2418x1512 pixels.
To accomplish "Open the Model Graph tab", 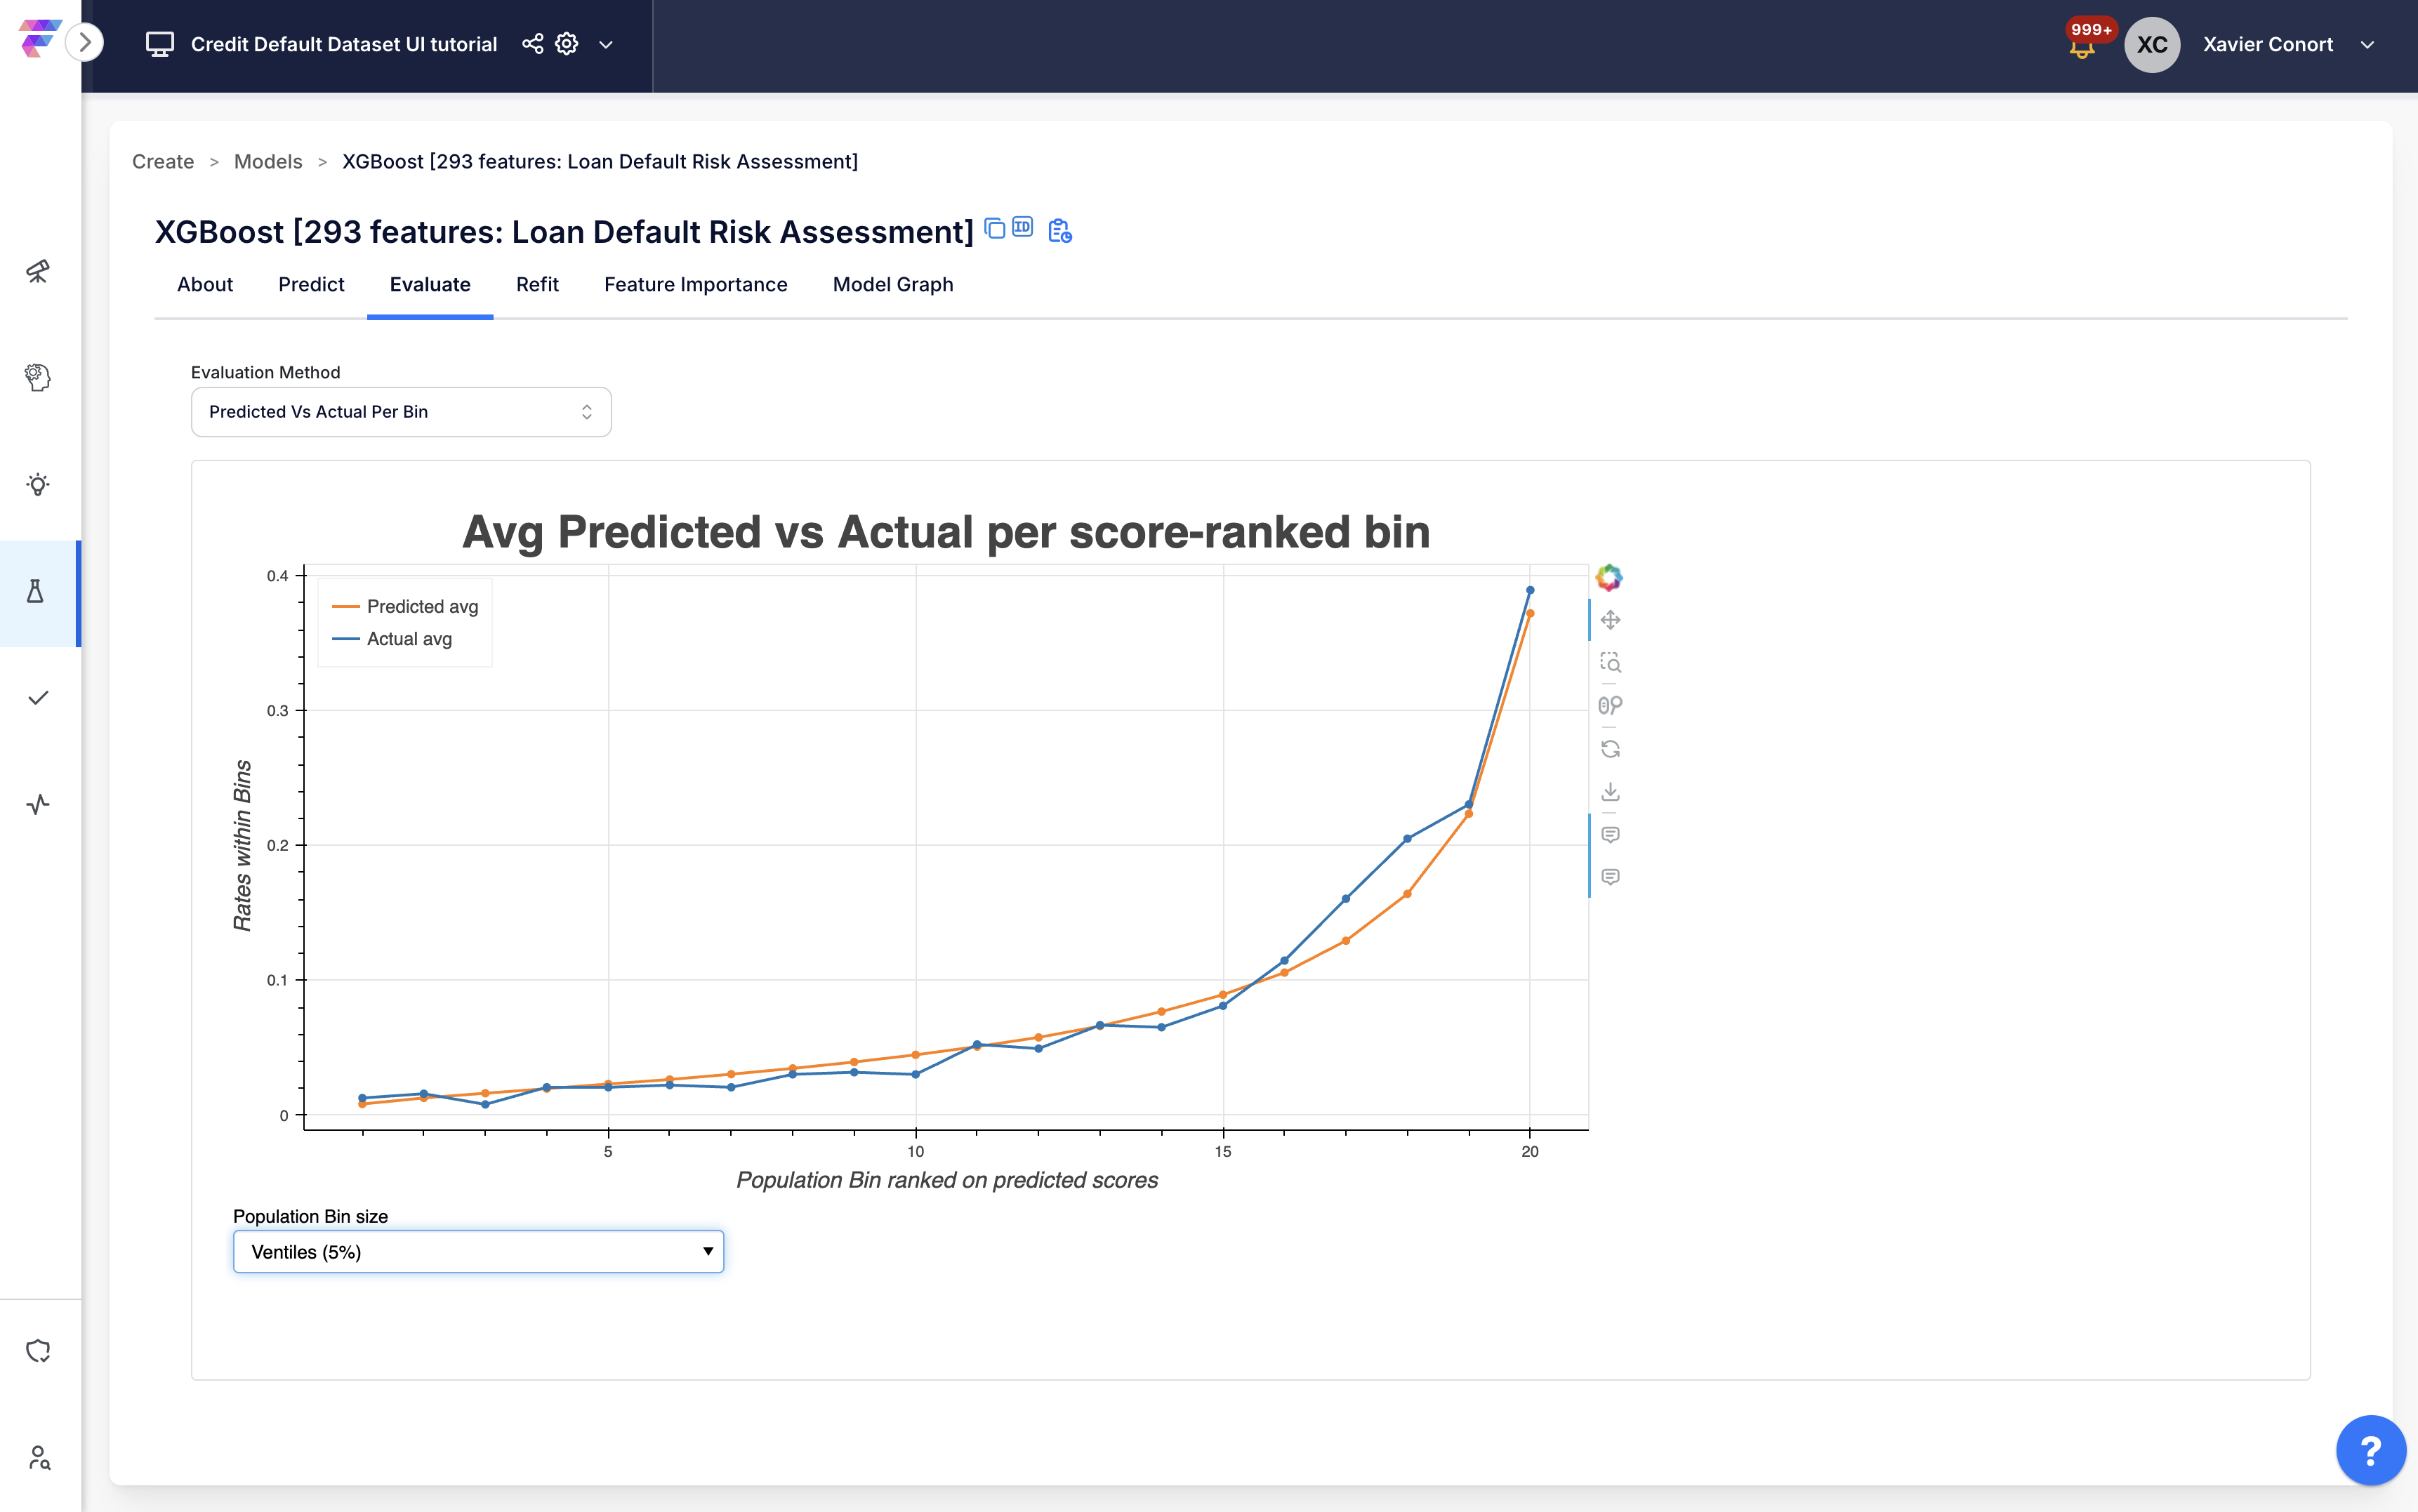I will coord(892,284).
